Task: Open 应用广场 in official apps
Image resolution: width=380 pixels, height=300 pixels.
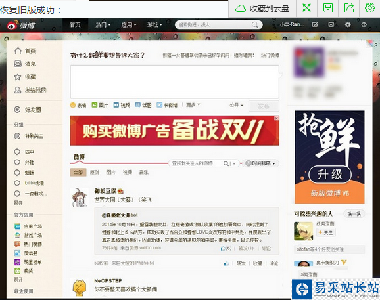Action: [x=28, y=226]
